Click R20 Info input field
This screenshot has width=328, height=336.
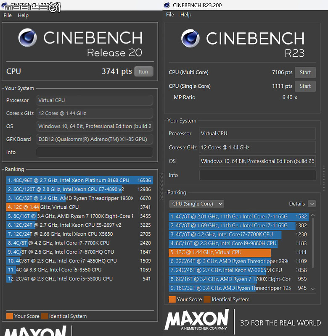pyautogui.click(x=94, y=152)
